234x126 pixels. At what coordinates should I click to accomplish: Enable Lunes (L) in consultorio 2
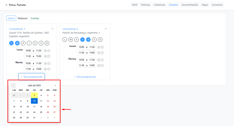pos(65,40)
